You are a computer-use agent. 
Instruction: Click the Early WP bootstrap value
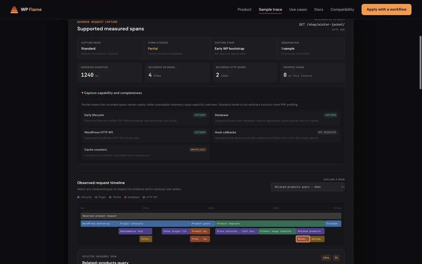pyautogui.click(x=229, y=49)
